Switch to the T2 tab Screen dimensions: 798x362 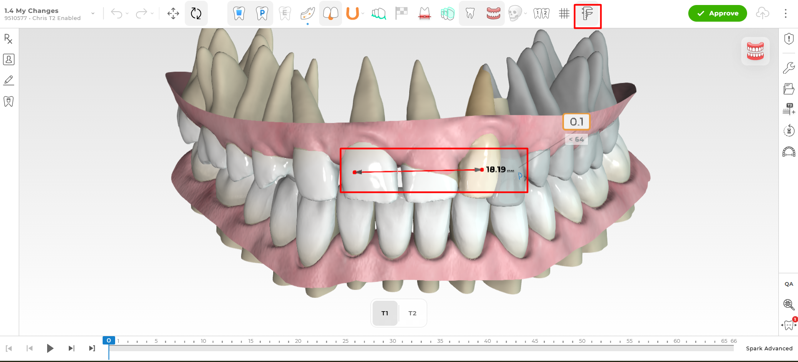pos(412,313)
